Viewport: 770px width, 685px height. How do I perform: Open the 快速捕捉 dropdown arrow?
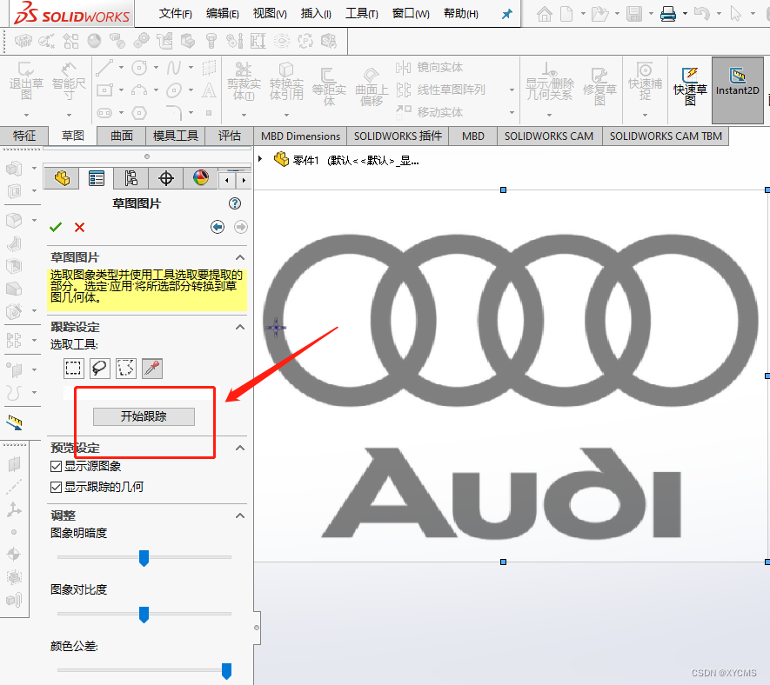(x=645, y=116)
